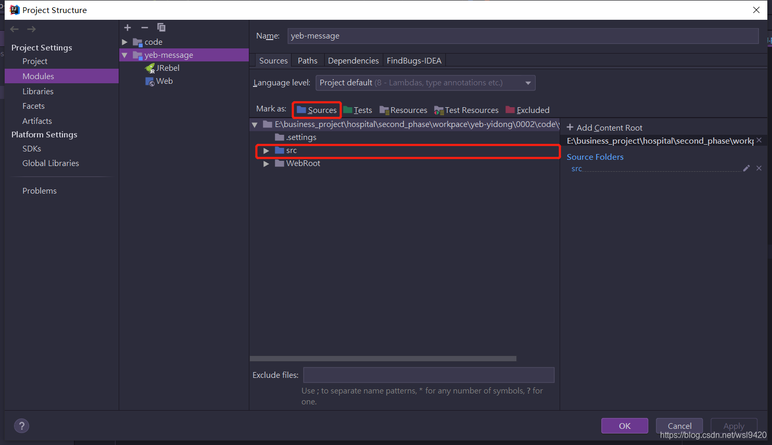Open Libraries settings

point(38,91)
